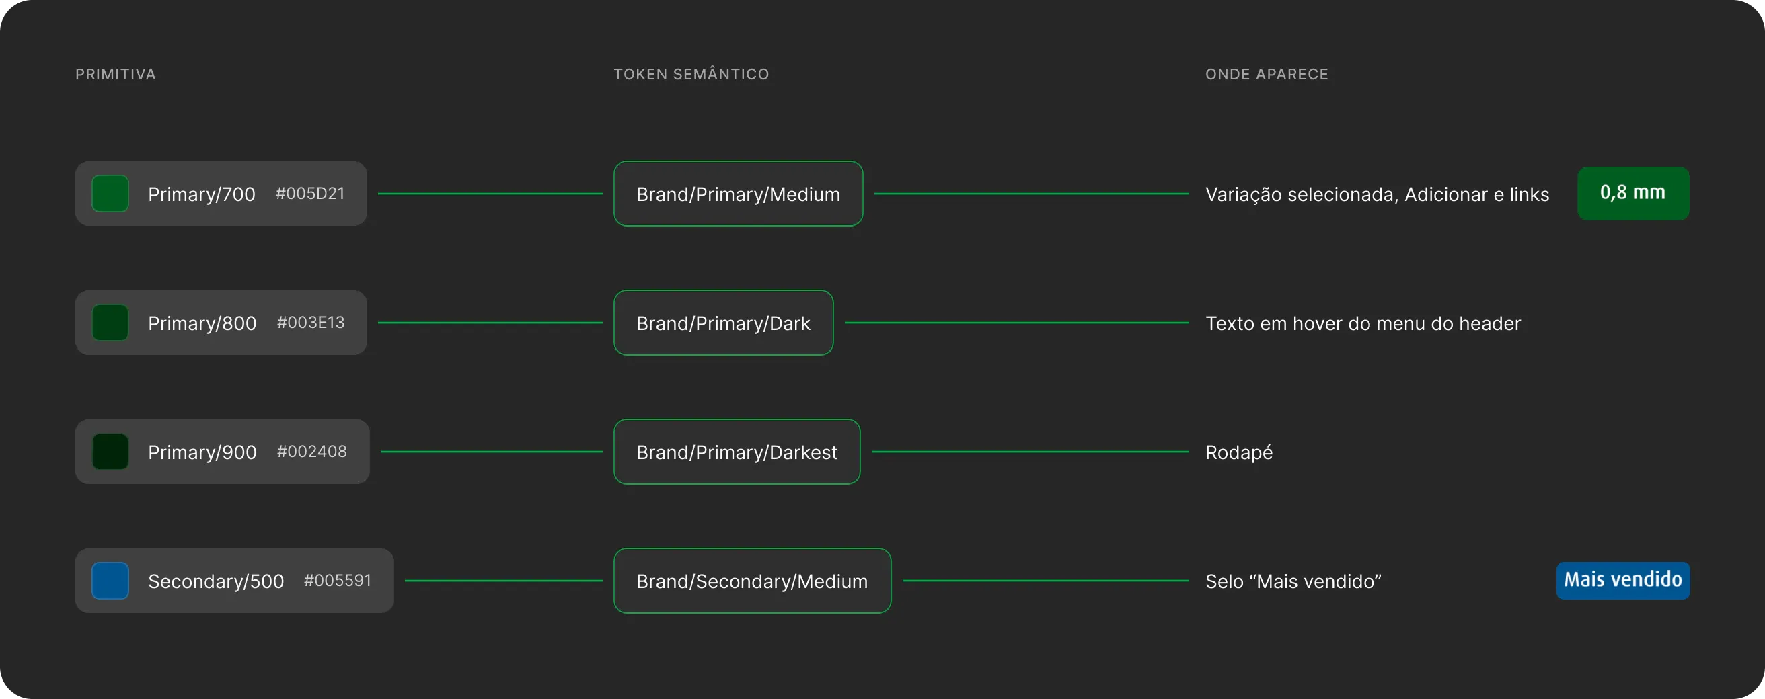
Task: Select the Primary/800 dark green swatch
Action: 110,323
